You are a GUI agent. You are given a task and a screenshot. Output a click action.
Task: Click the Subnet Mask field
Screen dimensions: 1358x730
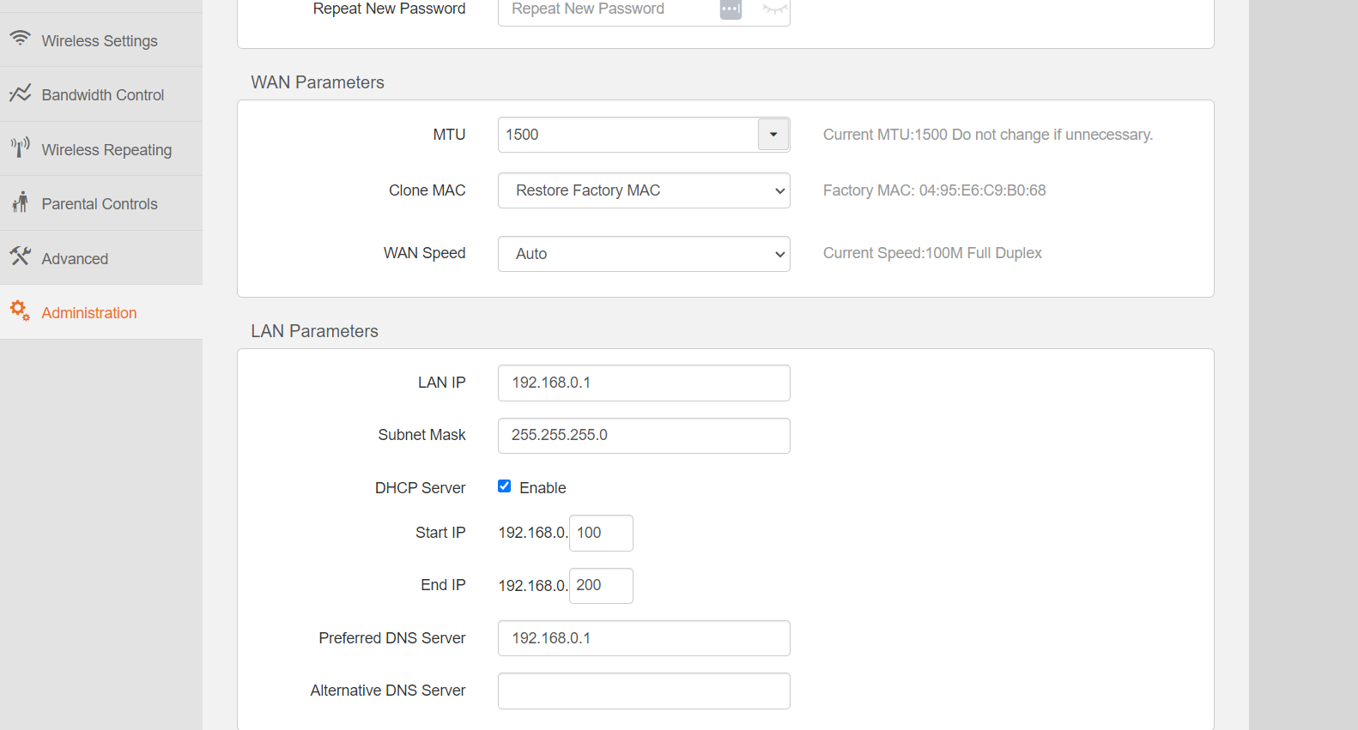point(644,436)
